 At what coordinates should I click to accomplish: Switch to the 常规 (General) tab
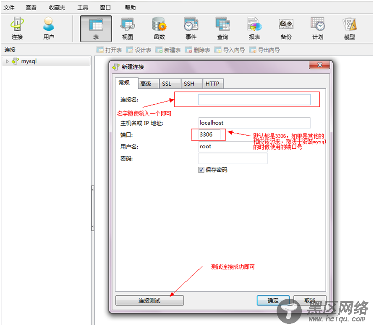click(x=126, y=83)
